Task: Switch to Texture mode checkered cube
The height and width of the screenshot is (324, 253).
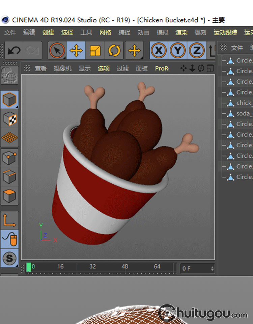Action: tap(10, 118)
